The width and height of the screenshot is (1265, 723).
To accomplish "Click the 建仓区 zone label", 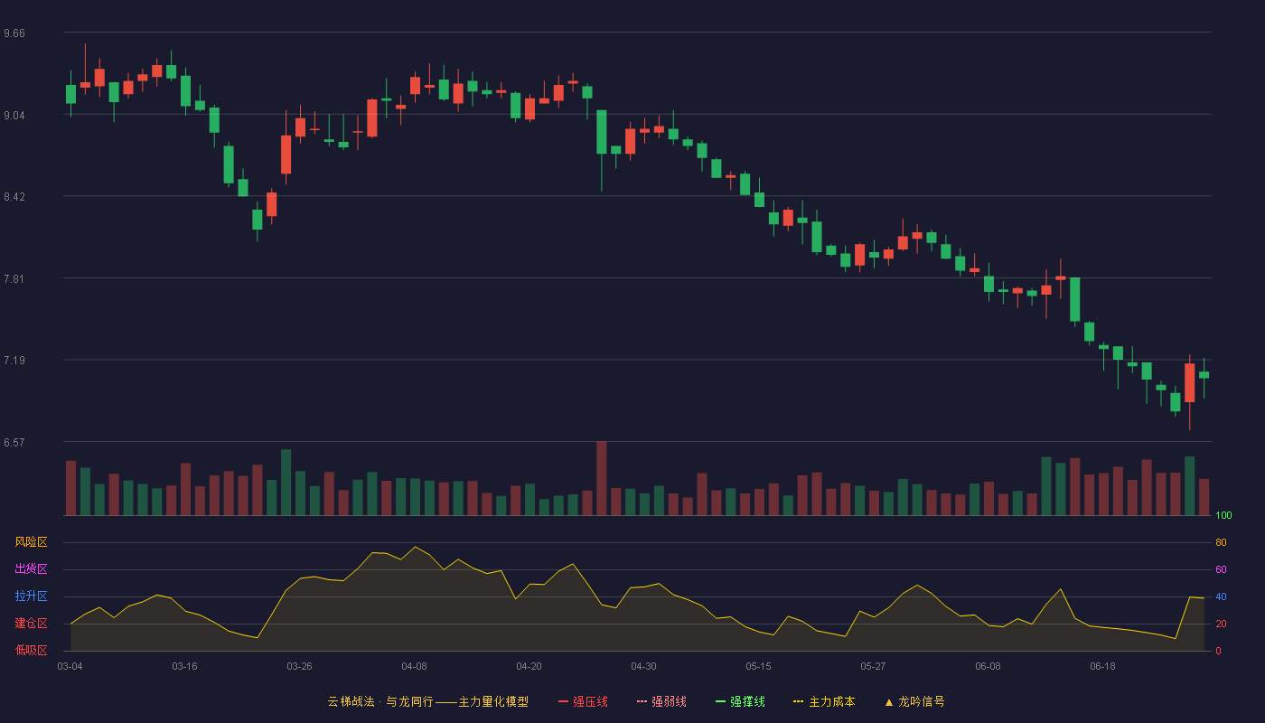I will click(31, 624).
